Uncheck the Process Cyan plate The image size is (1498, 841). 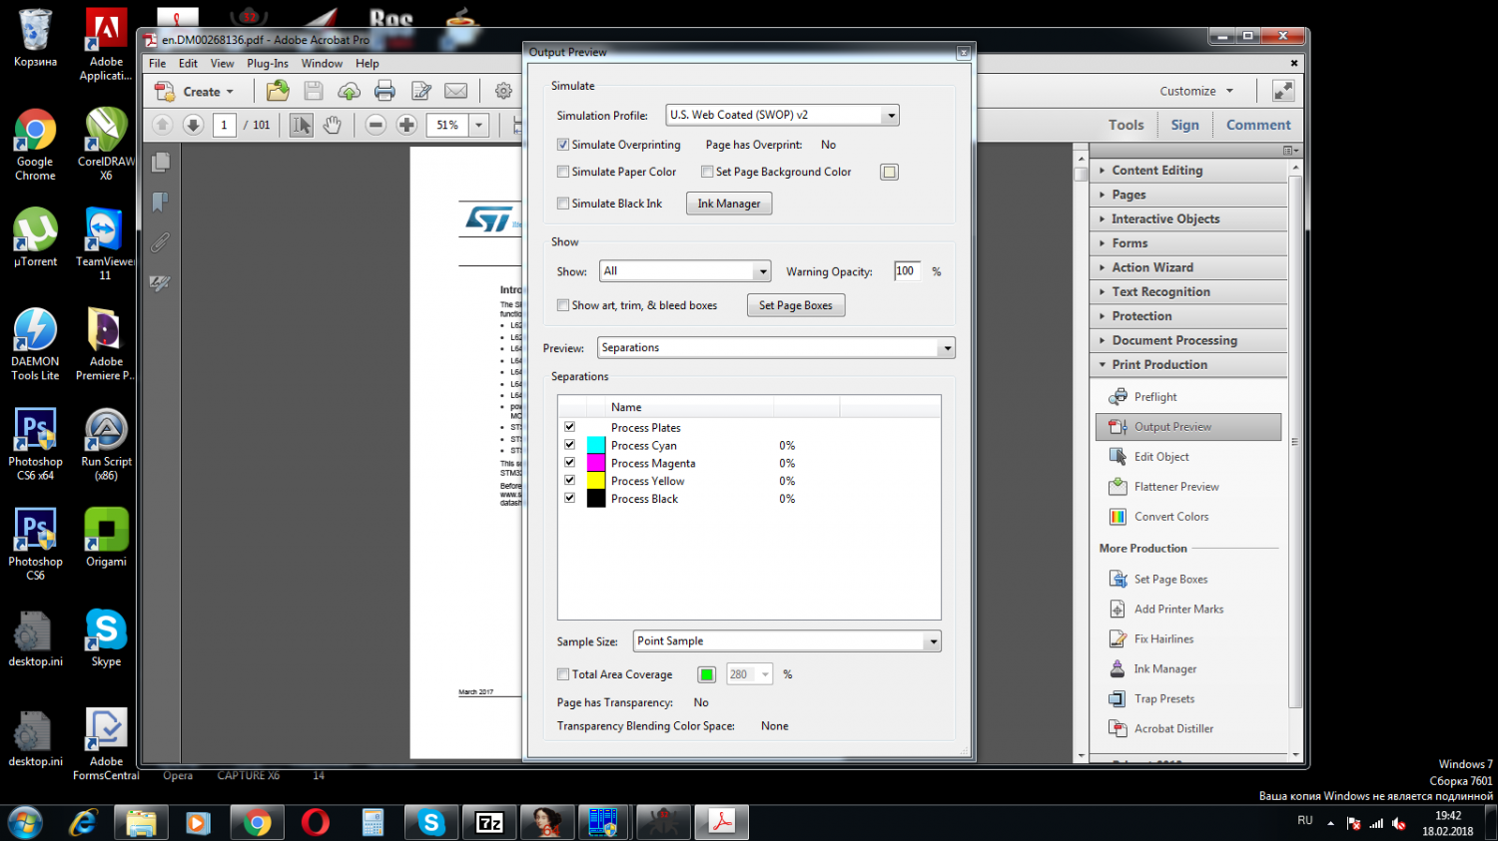point(569,445)
